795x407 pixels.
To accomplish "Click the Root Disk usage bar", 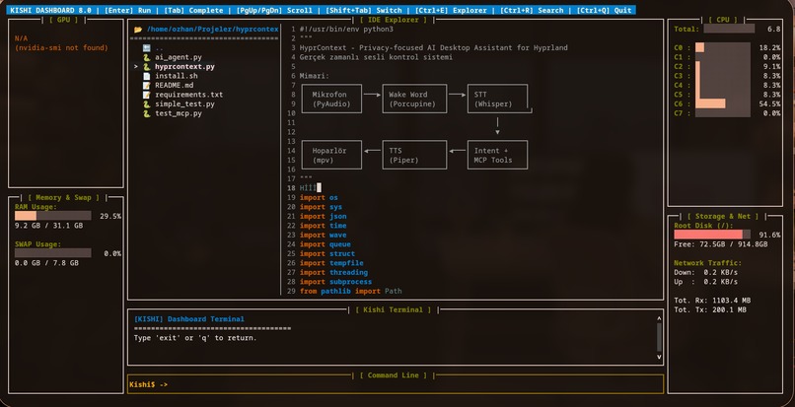I will [x=712, y=235].
